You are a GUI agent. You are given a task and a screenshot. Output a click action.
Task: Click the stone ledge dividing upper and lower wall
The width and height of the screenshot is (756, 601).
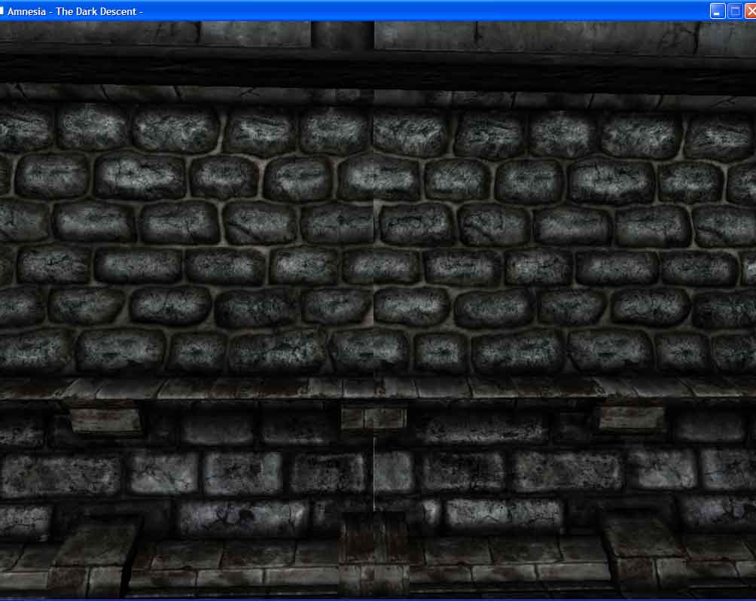(x=376, y=389)
